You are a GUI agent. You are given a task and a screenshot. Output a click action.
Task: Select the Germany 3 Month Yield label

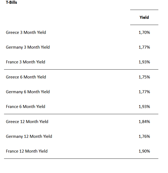28,47
